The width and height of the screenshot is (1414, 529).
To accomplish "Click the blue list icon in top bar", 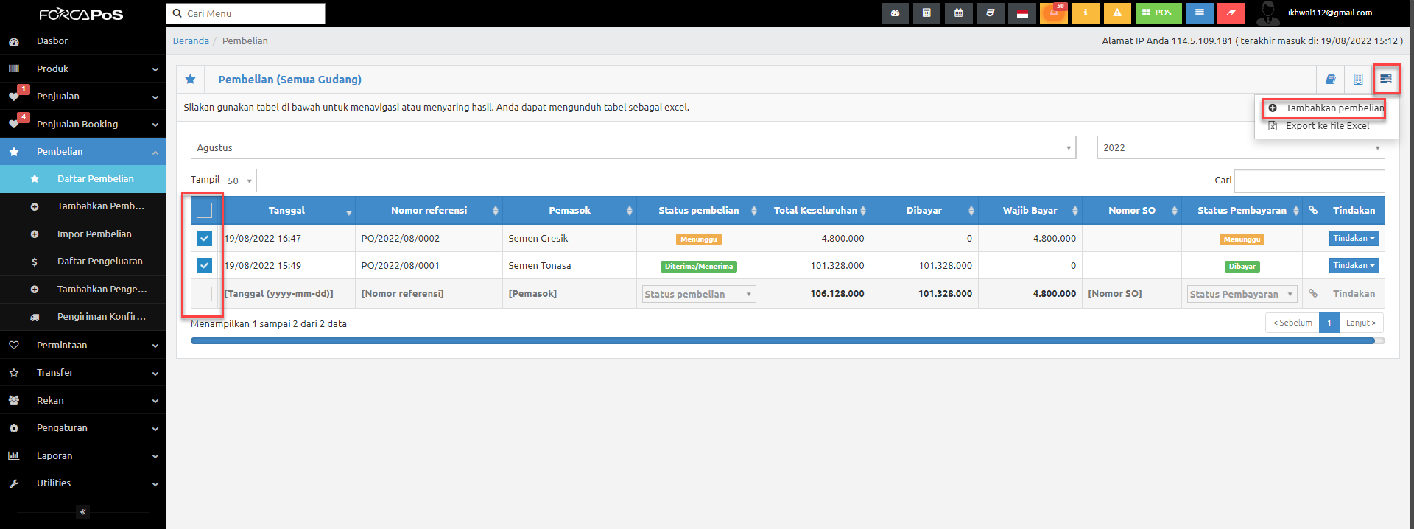I will pos(1200,13).
